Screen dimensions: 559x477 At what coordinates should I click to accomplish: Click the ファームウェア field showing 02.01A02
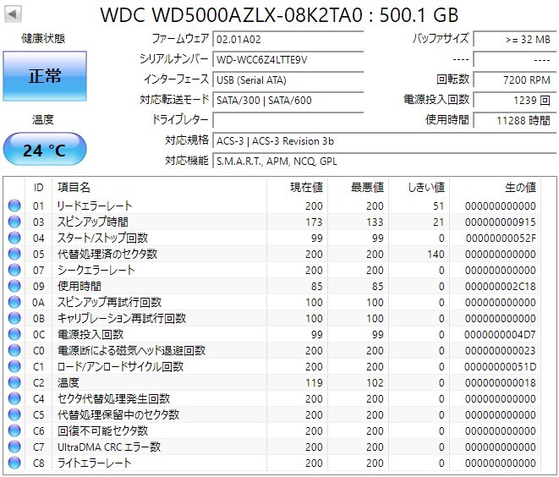(288, 39)
